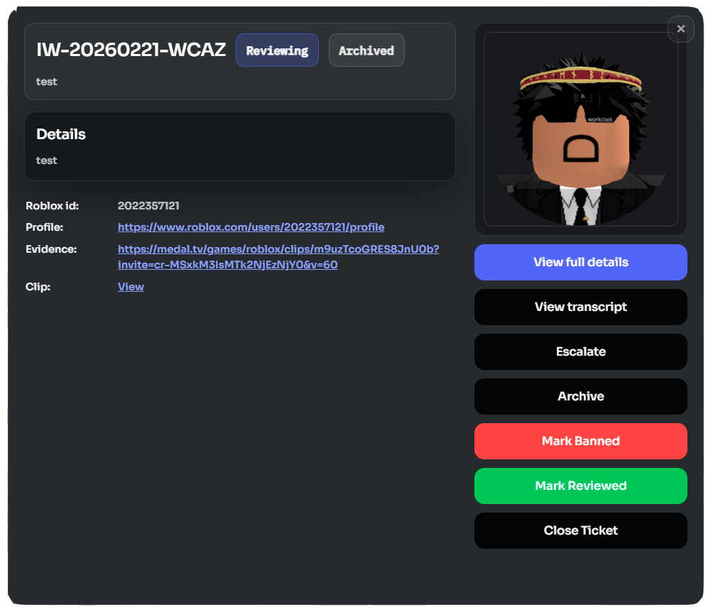This screenshot has height=612, width=713.
Task: Select the Reviewing status badge
Action: click(x=277, y=50)
